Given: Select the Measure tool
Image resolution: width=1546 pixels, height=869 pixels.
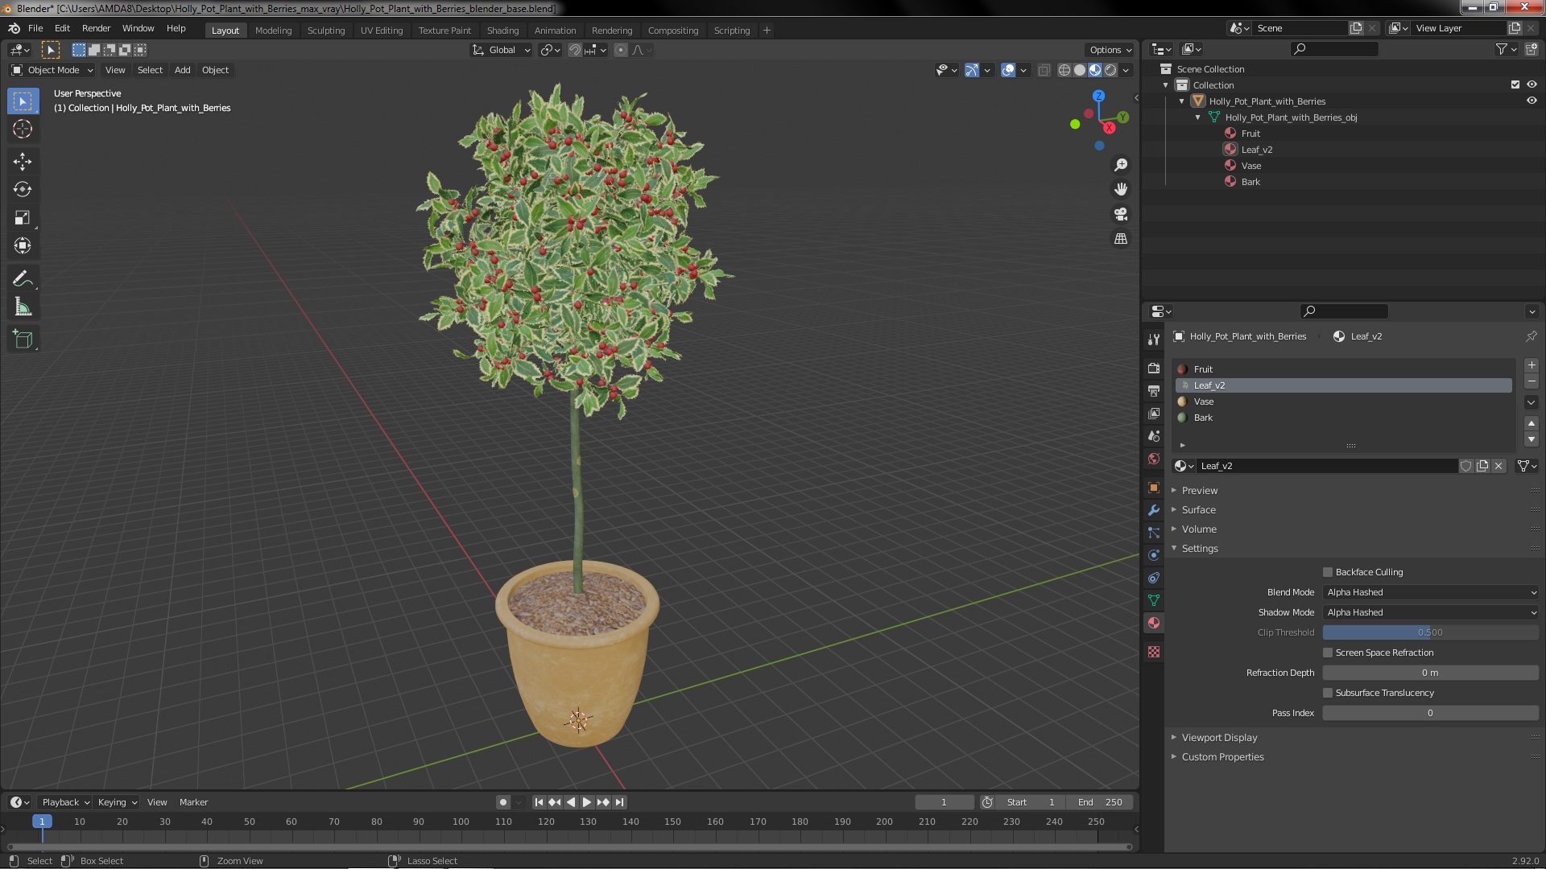Looking at the screenshot, I should tap(23, 307).
